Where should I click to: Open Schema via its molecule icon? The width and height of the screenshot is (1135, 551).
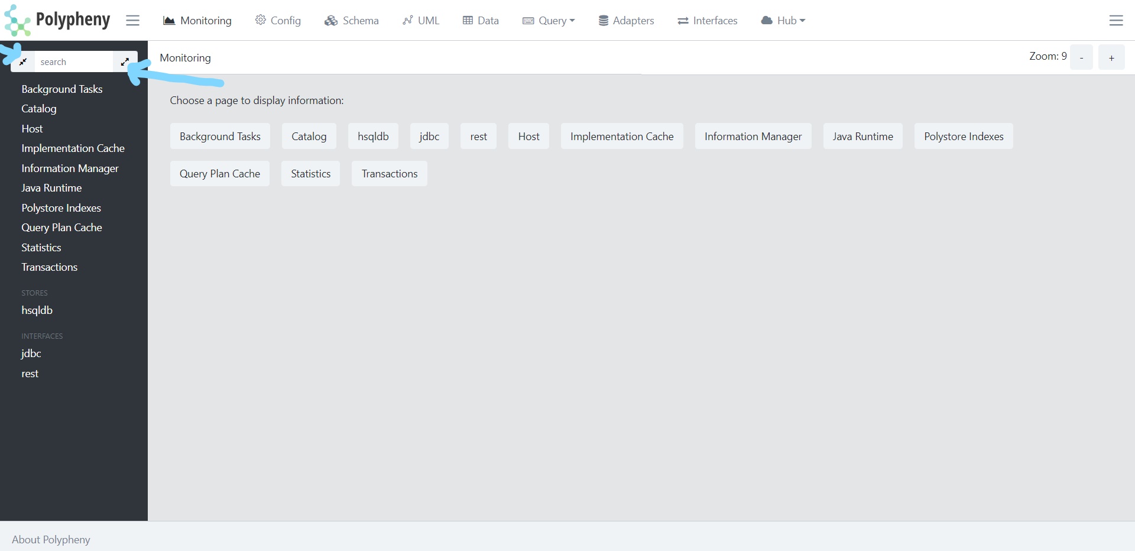[330, 20]
